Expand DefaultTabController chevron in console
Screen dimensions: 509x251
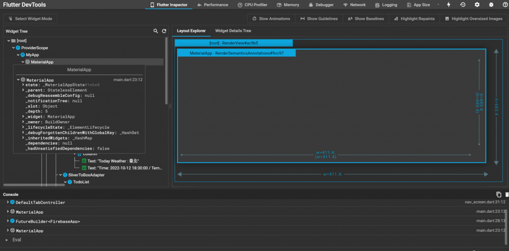8,202
